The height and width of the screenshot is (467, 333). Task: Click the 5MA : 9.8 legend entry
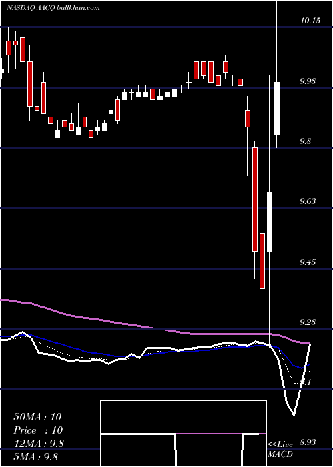[x=36, y=456]
